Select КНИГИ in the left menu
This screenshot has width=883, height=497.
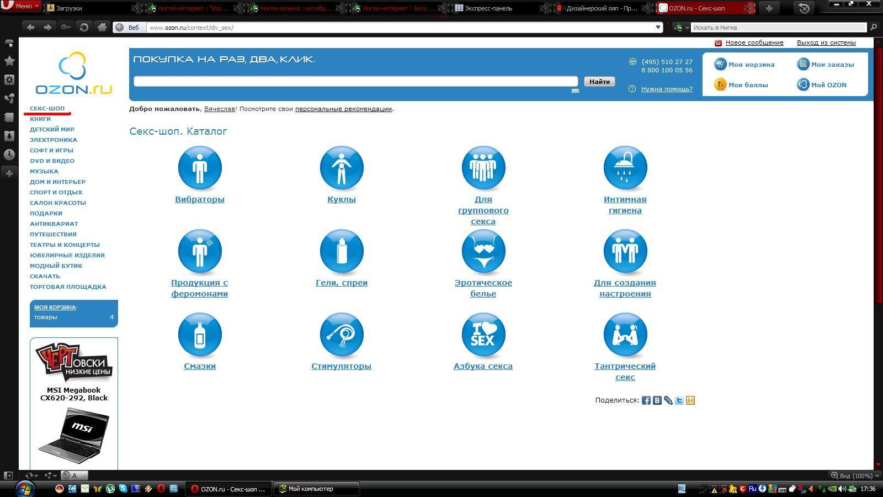(x=40, y=119)
